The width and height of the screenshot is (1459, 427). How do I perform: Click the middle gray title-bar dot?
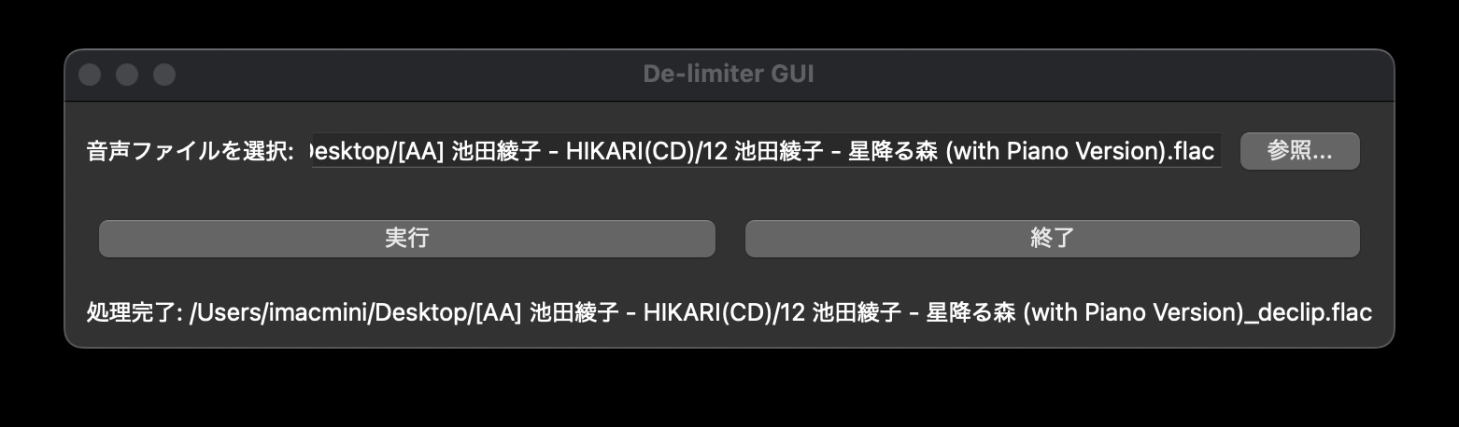[127, 75]
